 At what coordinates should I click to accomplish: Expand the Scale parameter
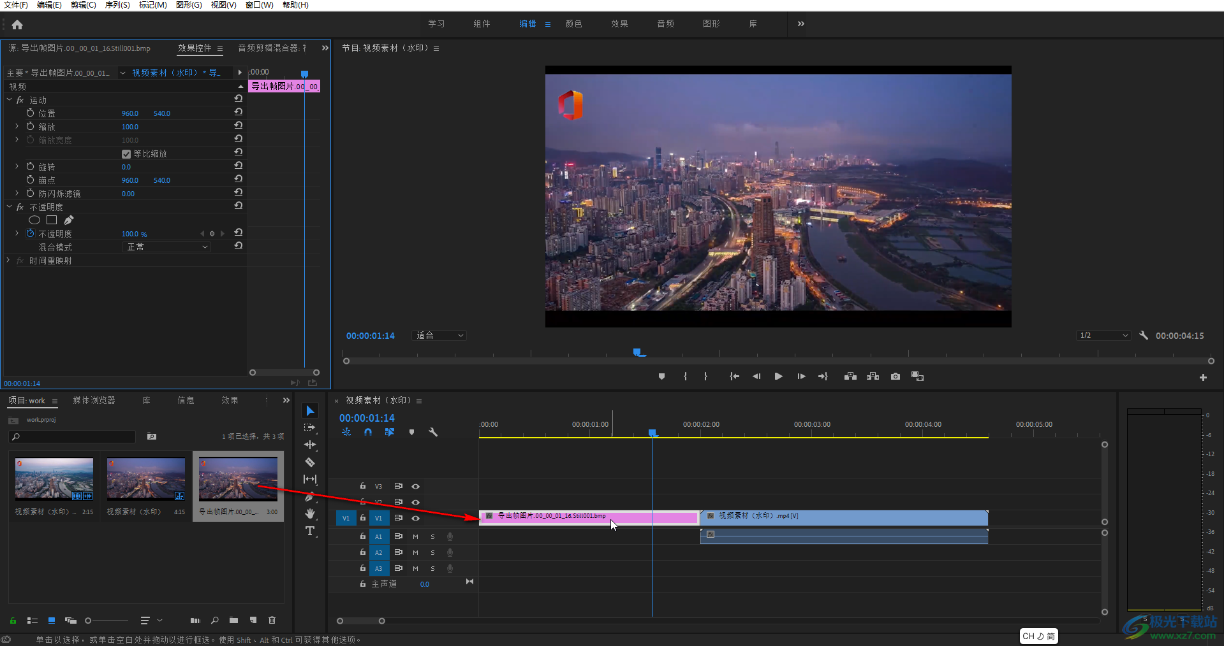coord(17,126)
